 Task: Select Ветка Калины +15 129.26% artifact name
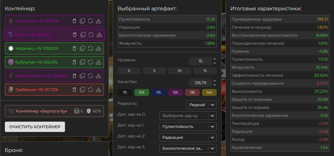tap(41, 76)
